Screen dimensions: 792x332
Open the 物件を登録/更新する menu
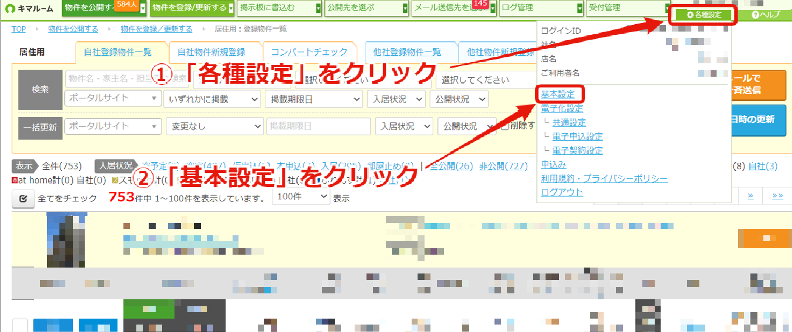[x=192, y=8]
